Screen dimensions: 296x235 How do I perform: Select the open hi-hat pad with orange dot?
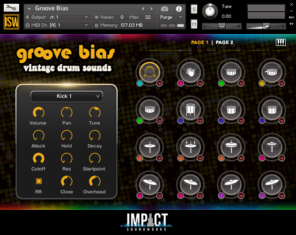click(x=231, y=147)
